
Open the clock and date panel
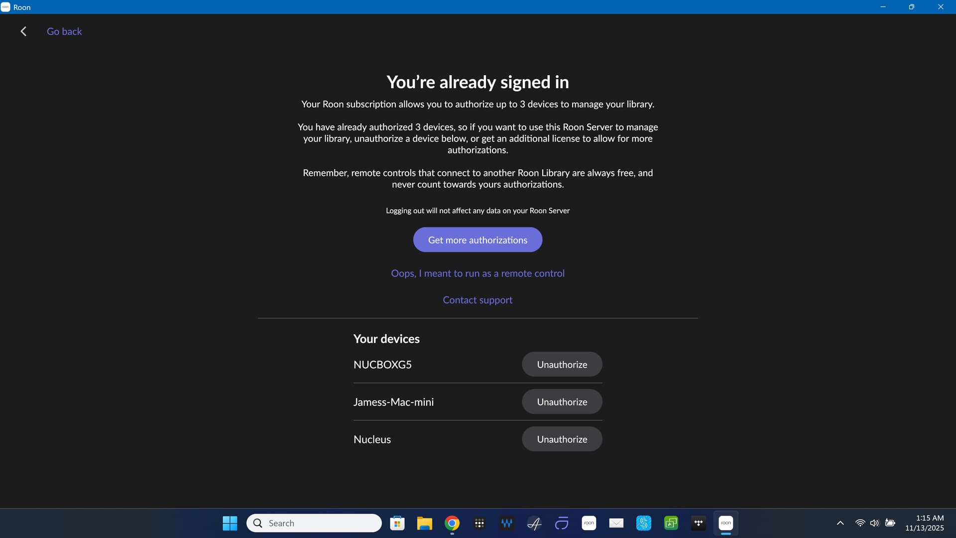coord(924,523)
